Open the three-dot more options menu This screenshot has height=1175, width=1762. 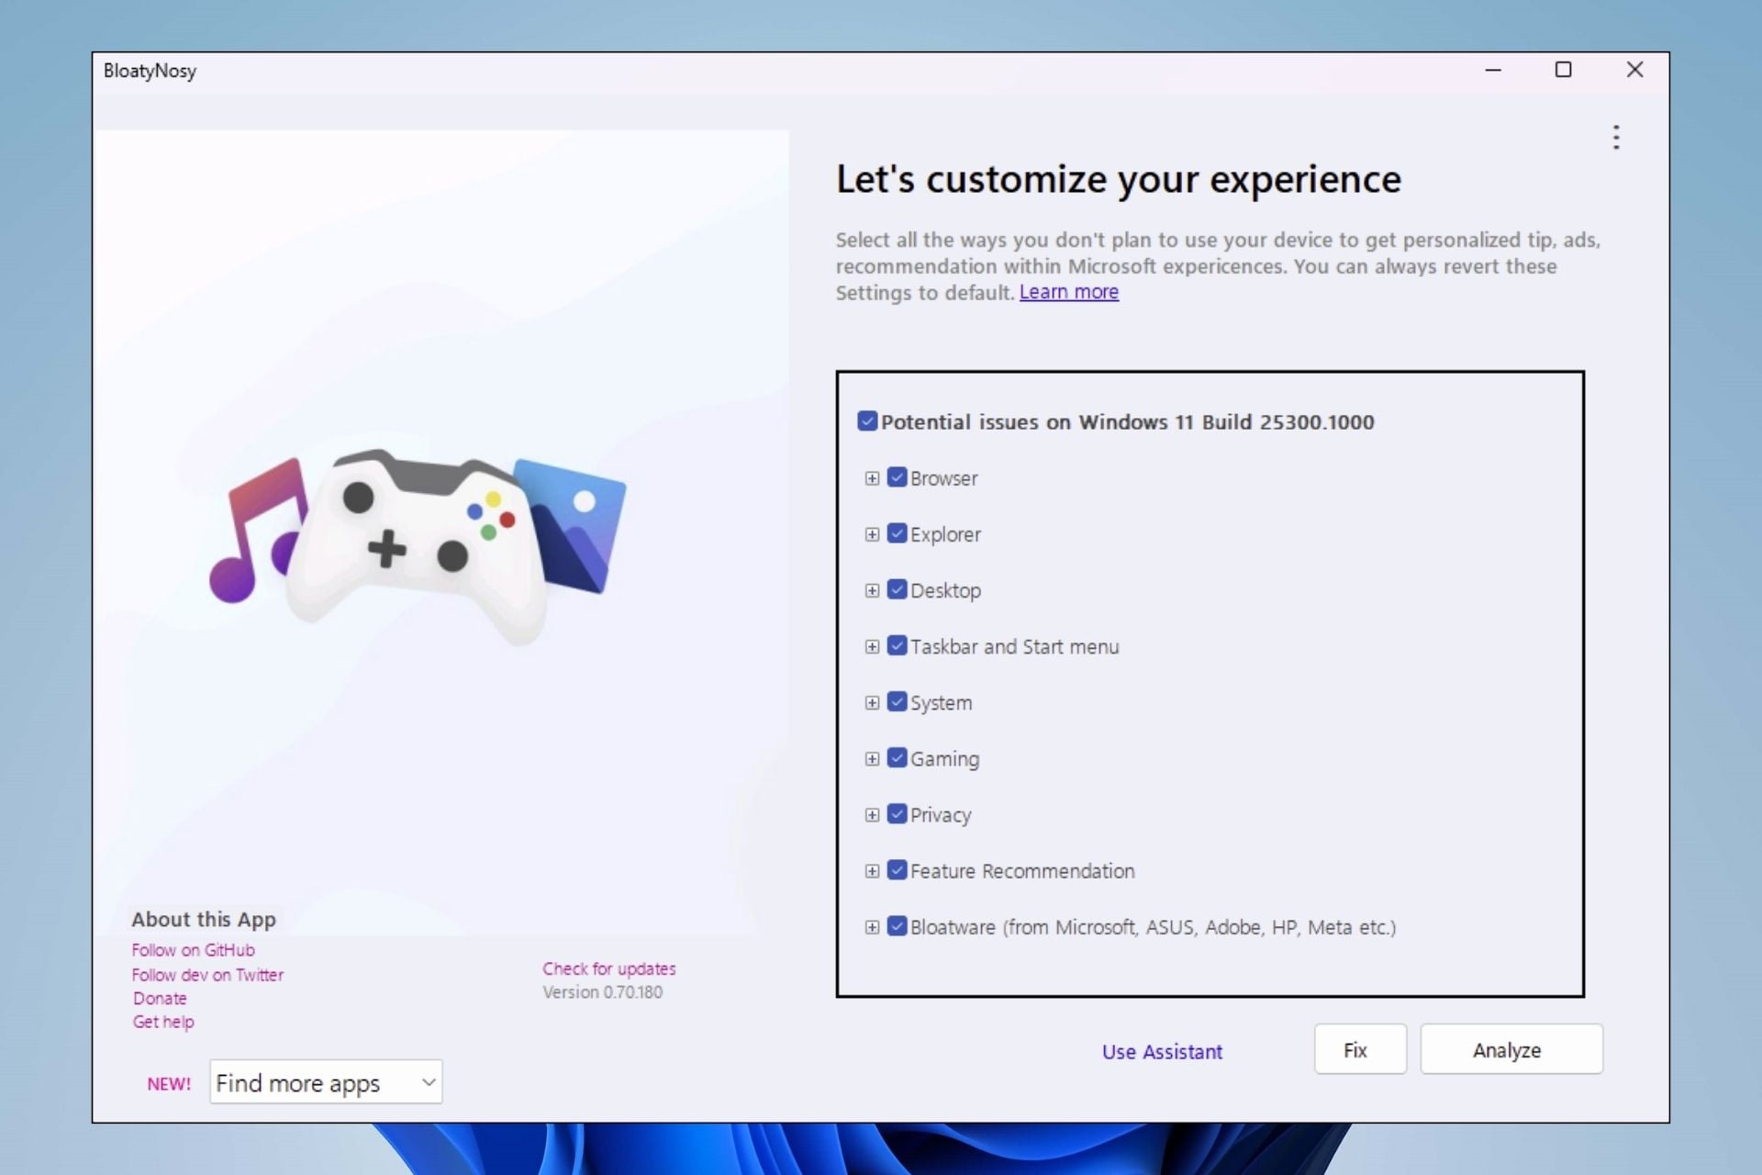tap(1616, 138)
